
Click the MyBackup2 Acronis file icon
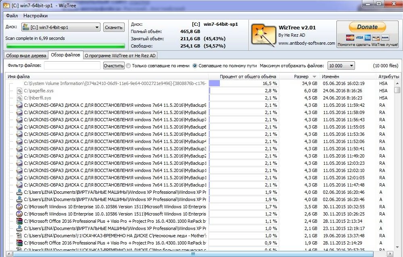(x=19, y=156)
